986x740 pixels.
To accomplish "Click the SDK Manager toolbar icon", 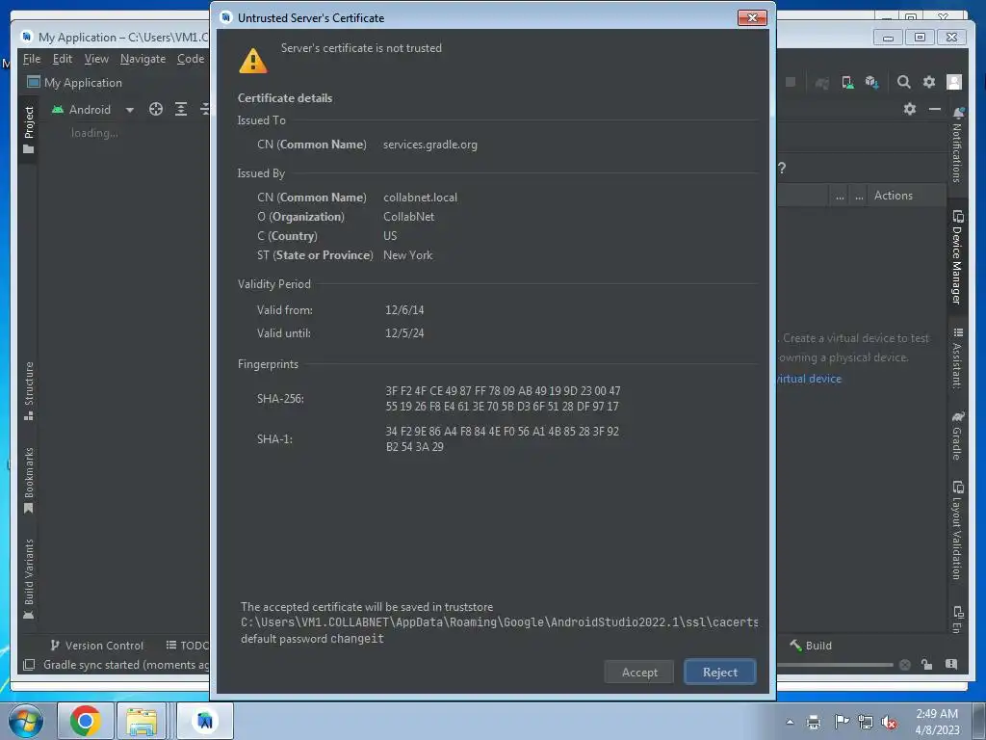I will [x=871, y=82].
